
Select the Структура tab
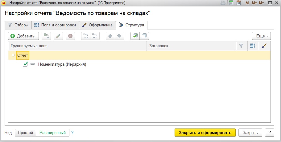coord(131,25)
